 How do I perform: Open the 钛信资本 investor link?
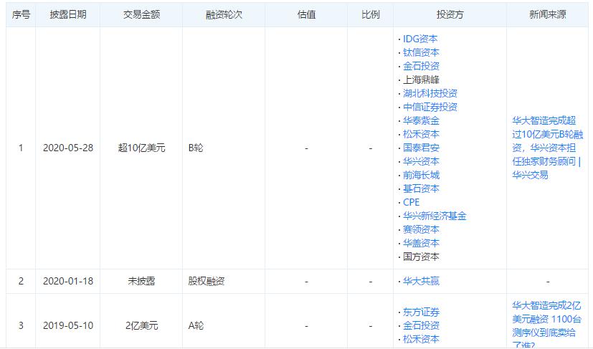421,52
